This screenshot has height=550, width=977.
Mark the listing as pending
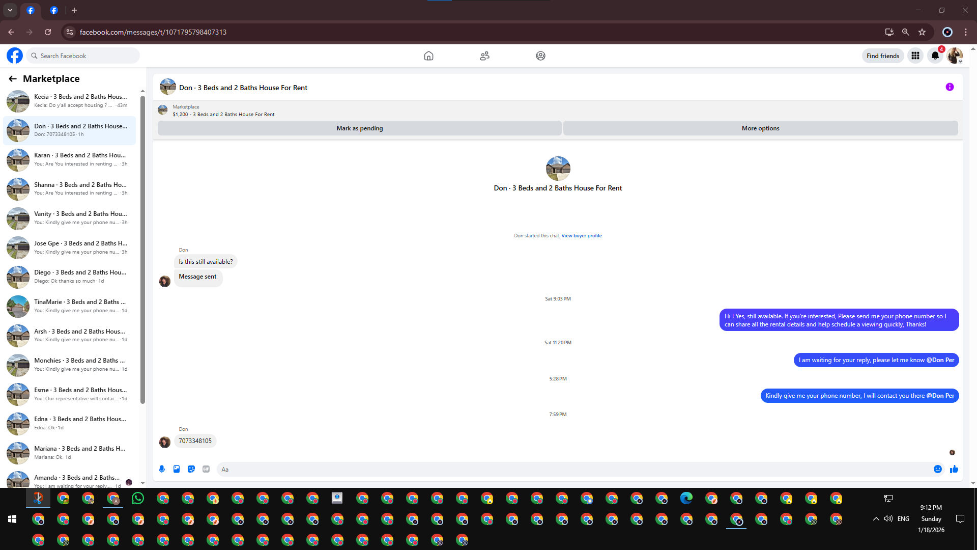point(359,128)
